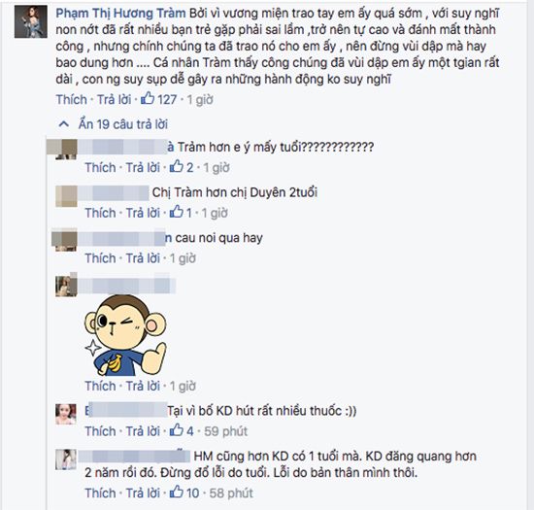Click Trả lời under the "Tại vì bố KD" comment

click(x=143, y=431)
